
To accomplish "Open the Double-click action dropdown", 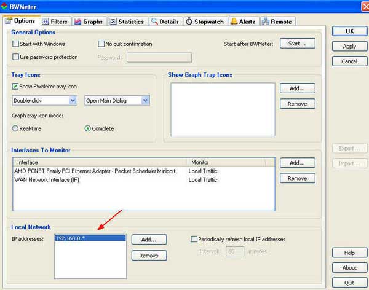I will pyautogui.click(x=44, y=100).
